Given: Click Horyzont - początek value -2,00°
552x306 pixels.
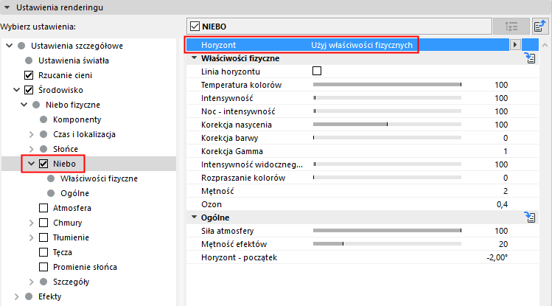Looking at the screenshot, I should 497,258.
